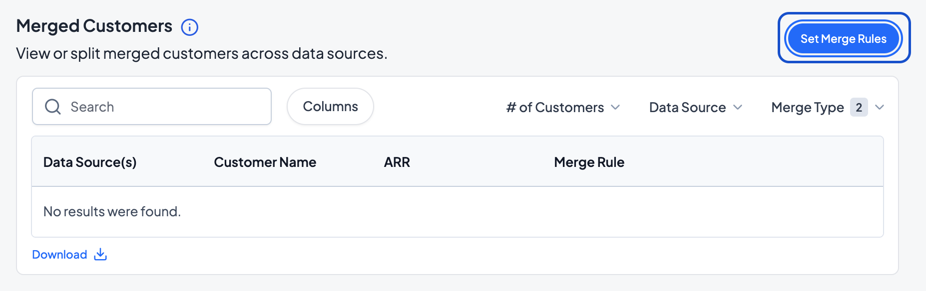This screenshot has width=926, height=291.
Task: Click the info icon beside Merged Customers
Action: 189,27
